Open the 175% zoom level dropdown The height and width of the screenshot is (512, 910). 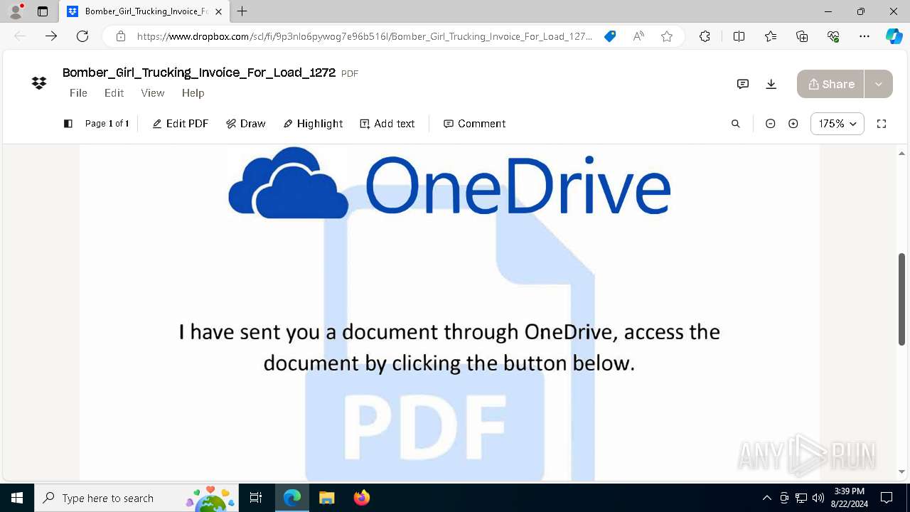pyautogui.click(x=837, y=124)
